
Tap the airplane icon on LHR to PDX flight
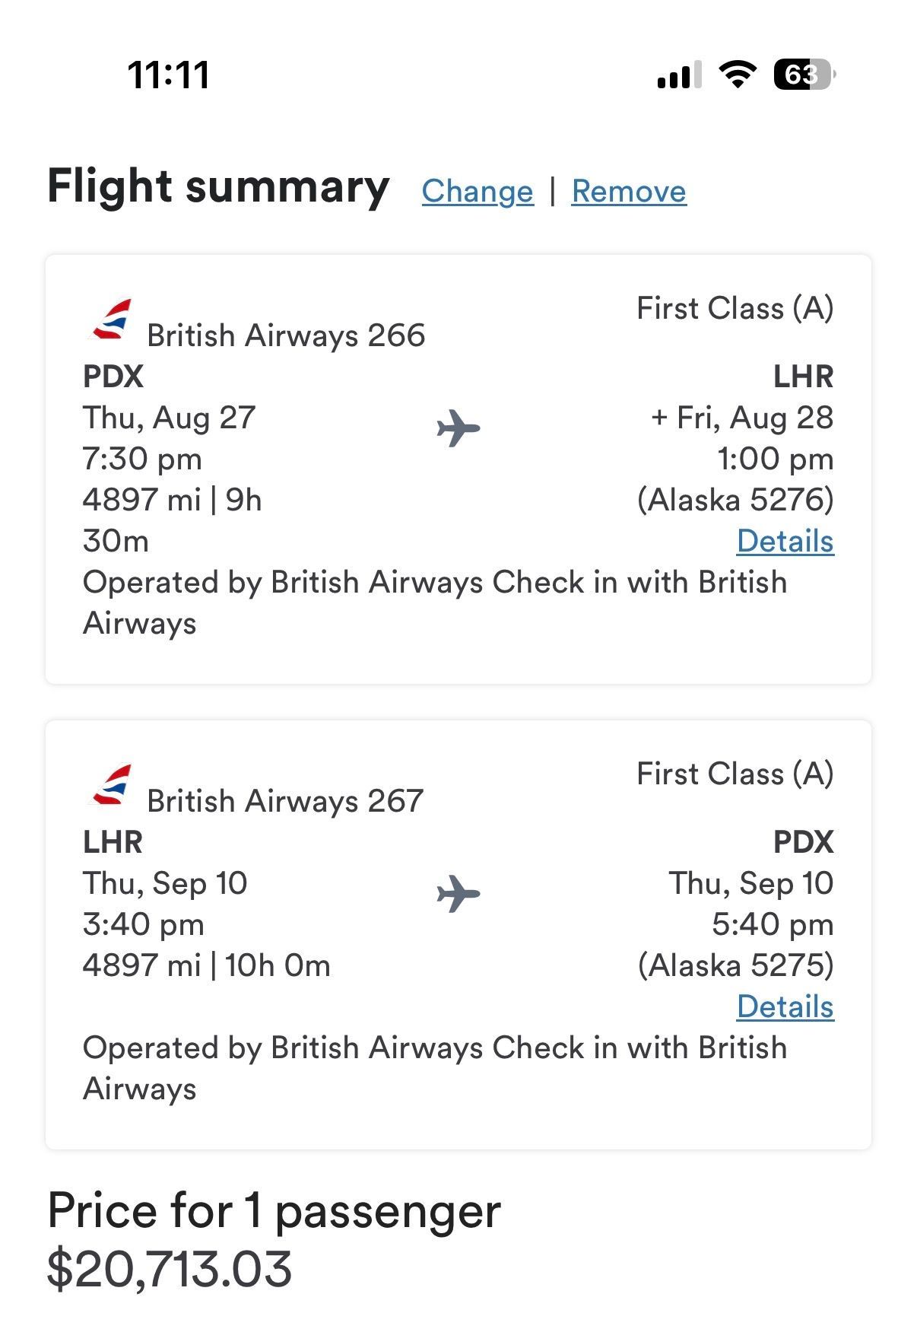pyautogui.click(x=458, y=894)
